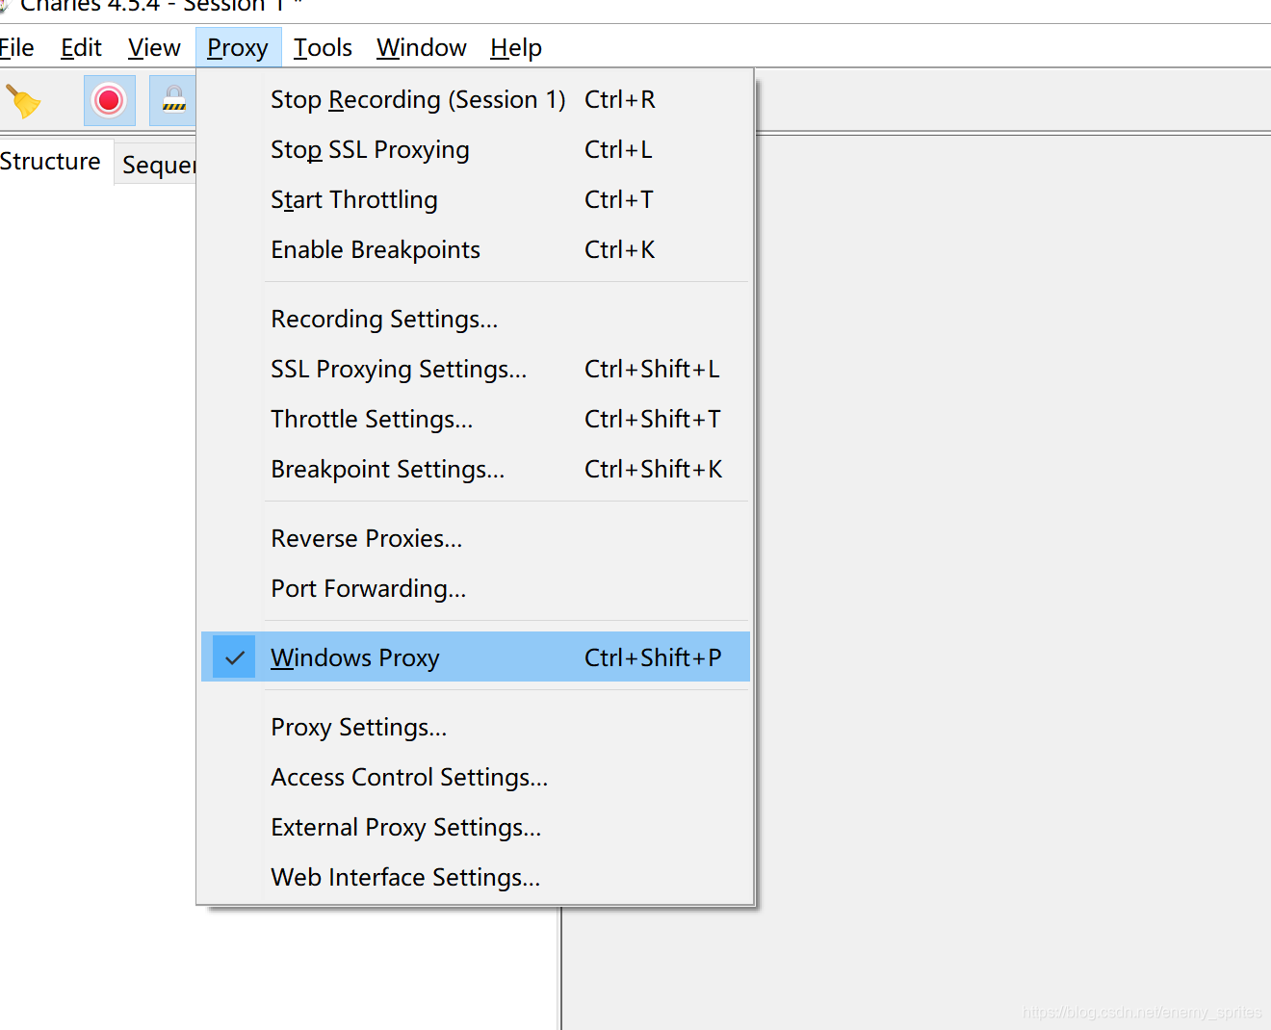
Task: Open Proxy Settings...
Action: coord(476,728)
